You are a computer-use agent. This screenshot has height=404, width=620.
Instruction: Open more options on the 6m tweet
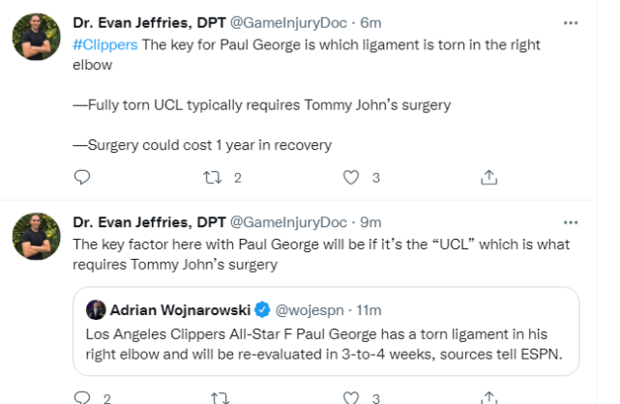pyautogui.click(x=576, y=19)
